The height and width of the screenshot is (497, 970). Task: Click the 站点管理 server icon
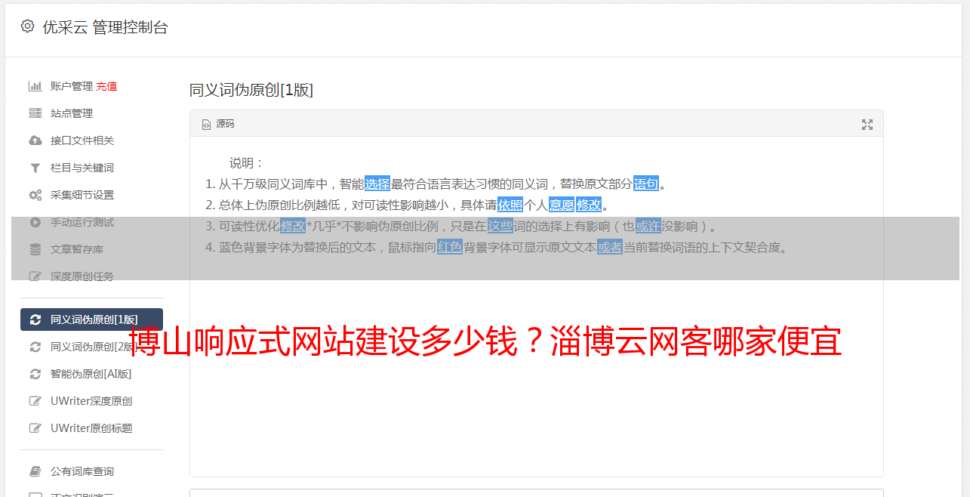click(35, 113)
